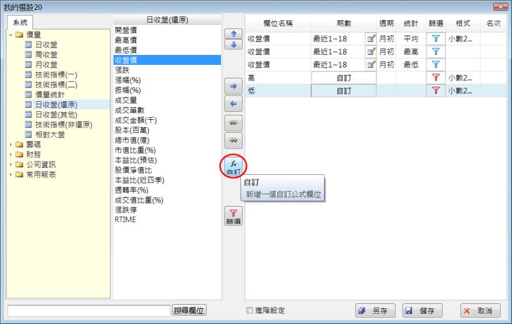Remove all fields with the double left arrow
Image resolution: width=512 pixels, height=324 pixels.
(x=234, y=123)
